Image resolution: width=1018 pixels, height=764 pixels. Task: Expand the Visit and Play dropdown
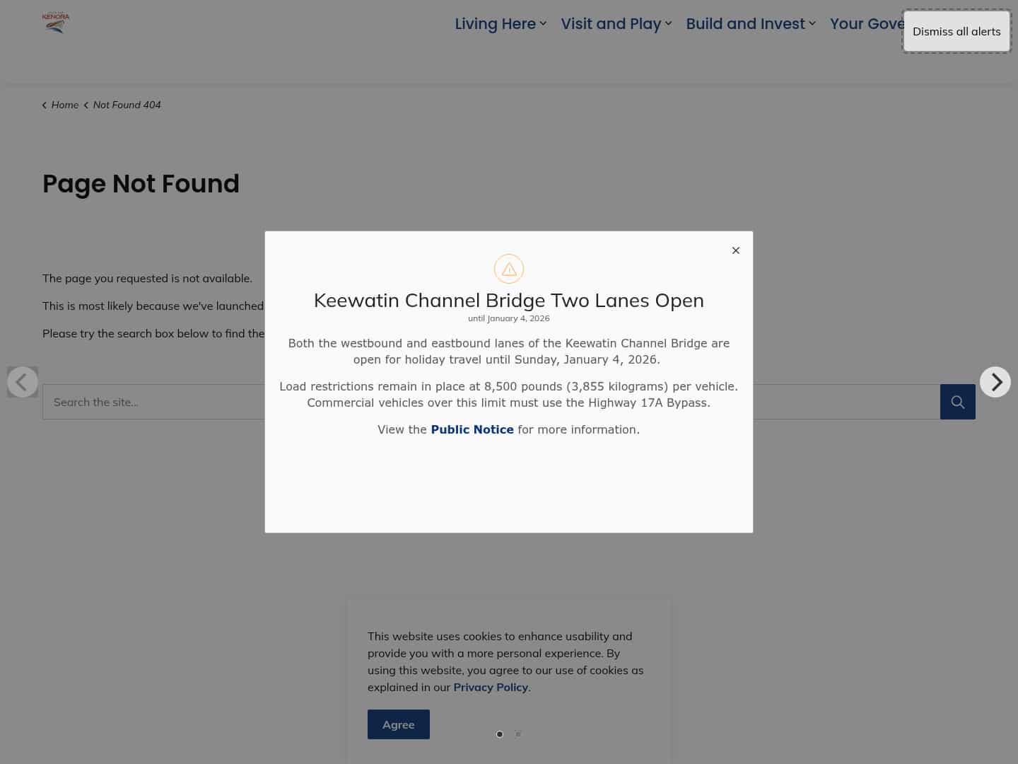click(668, 23)
